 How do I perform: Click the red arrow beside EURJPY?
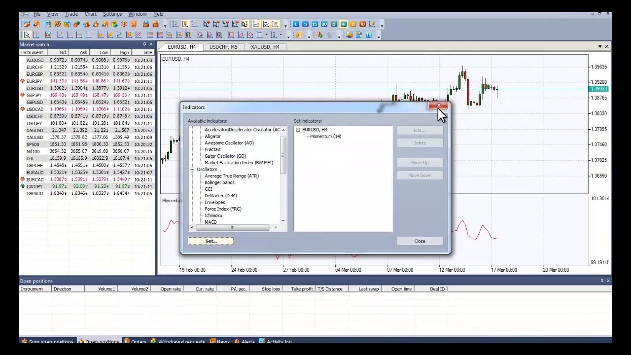click(22, 81)
